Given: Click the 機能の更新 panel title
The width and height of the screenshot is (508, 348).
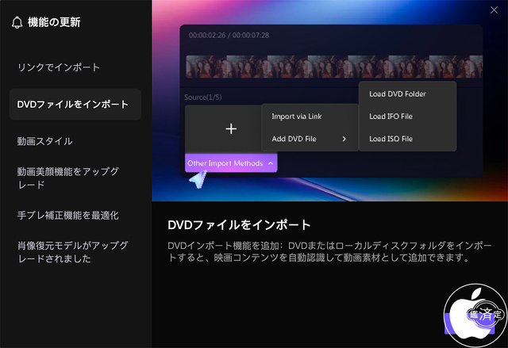Looking at the screenshot, I should click(x=54, y=22).
